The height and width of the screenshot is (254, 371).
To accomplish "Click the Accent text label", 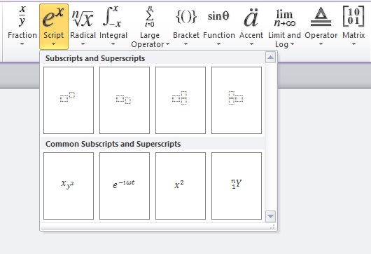I will [251, 35].
